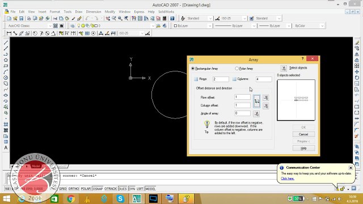Click the Plot (print) icon

click(29, 18)
